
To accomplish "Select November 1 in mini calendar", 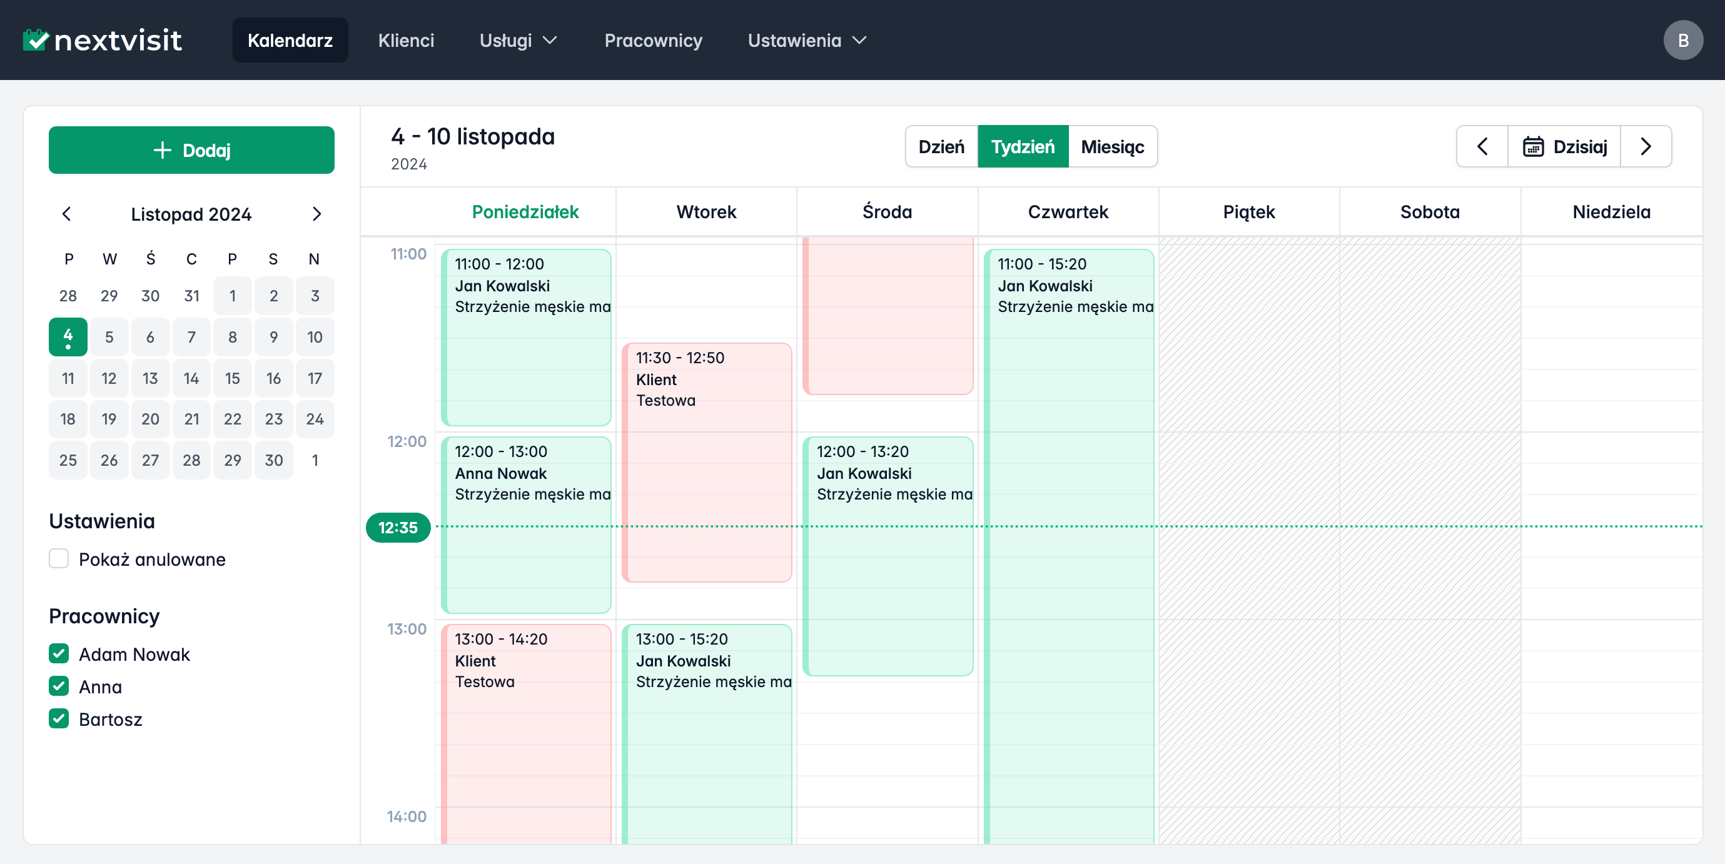I will pos(233,296).
